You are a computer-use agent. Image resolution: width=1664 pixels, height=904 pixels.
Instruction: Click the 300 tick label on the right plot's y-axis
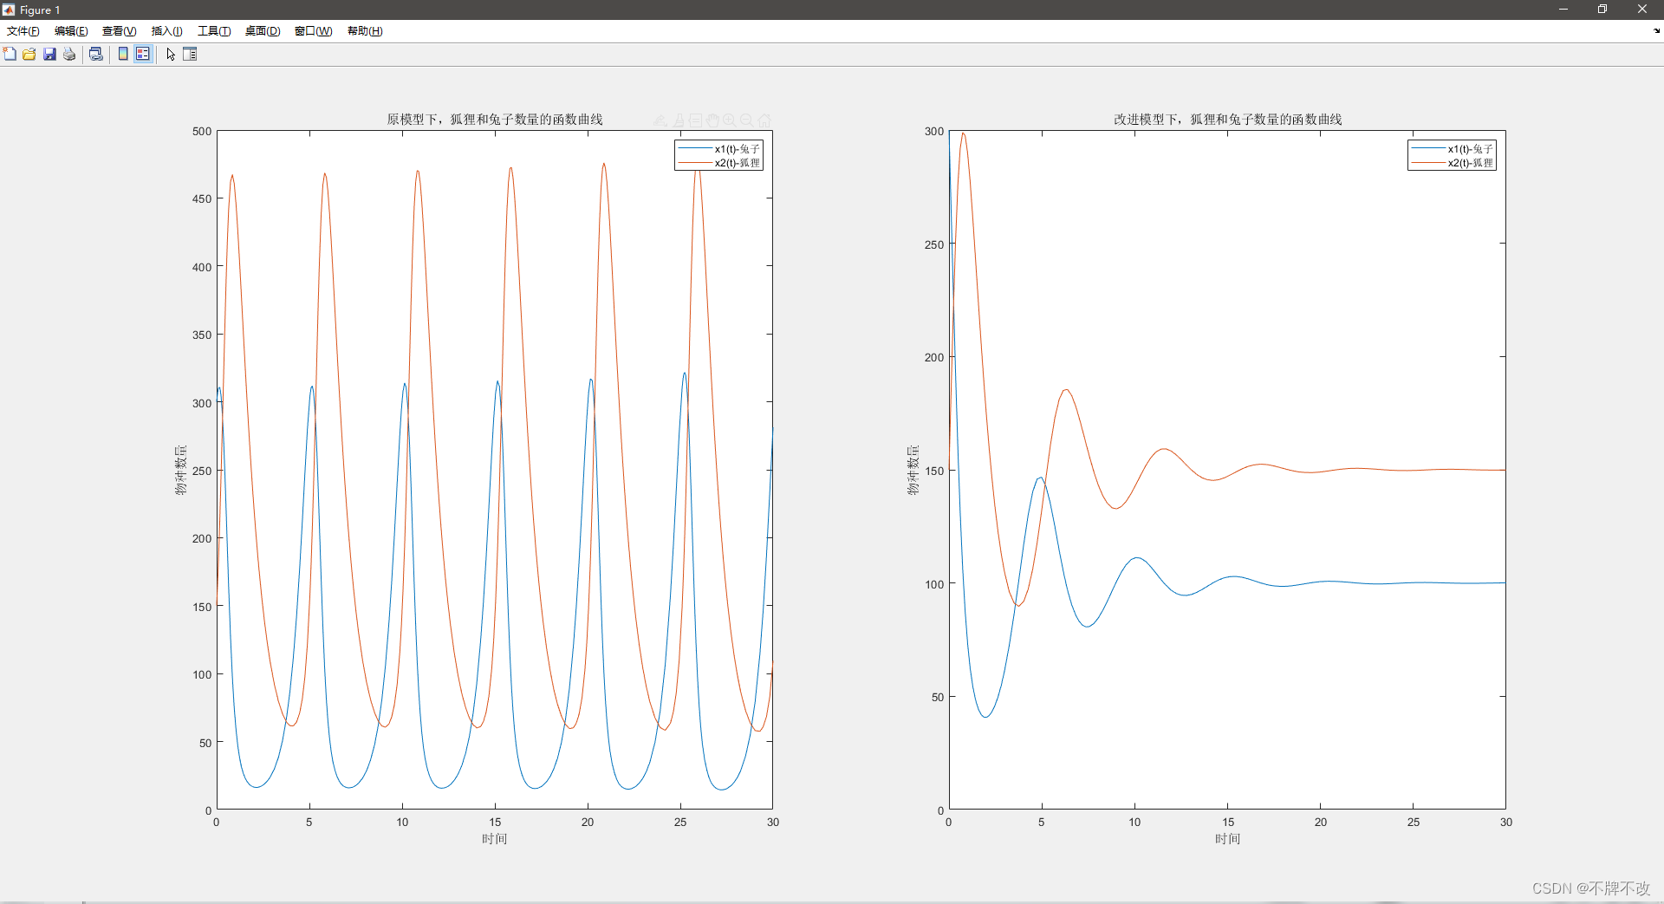click(934, 132)
